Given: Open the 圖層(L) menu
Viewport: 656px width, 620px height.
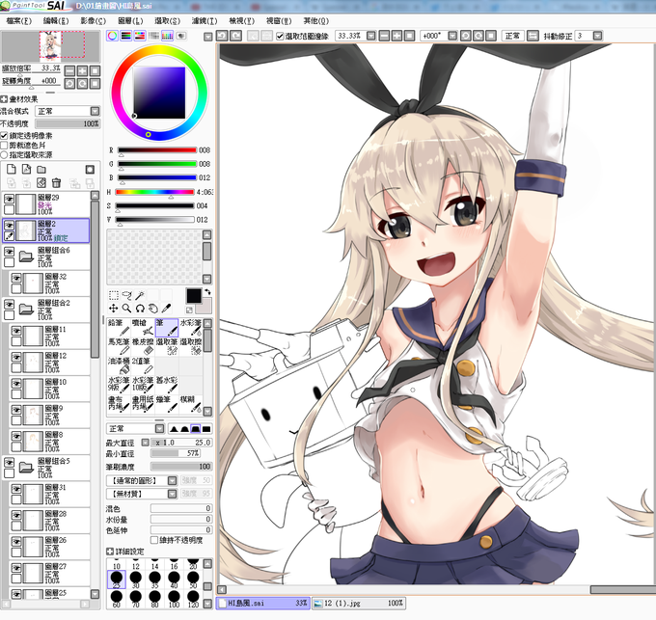Looking at the screenshot, I should [x=130, y=21].
